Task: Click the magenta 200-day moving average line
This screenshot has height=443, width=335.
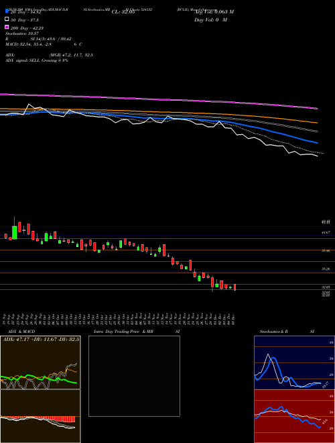Action: pyautogui.click(x=158, y=99)
